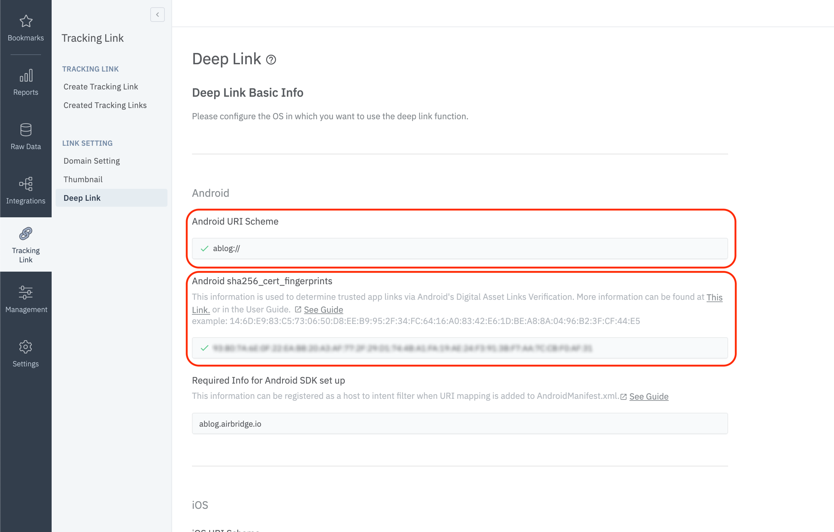Viewport: 834px width, 532px height.
Task: Select Tracking Link chain icon
Action: pos(25,234)
